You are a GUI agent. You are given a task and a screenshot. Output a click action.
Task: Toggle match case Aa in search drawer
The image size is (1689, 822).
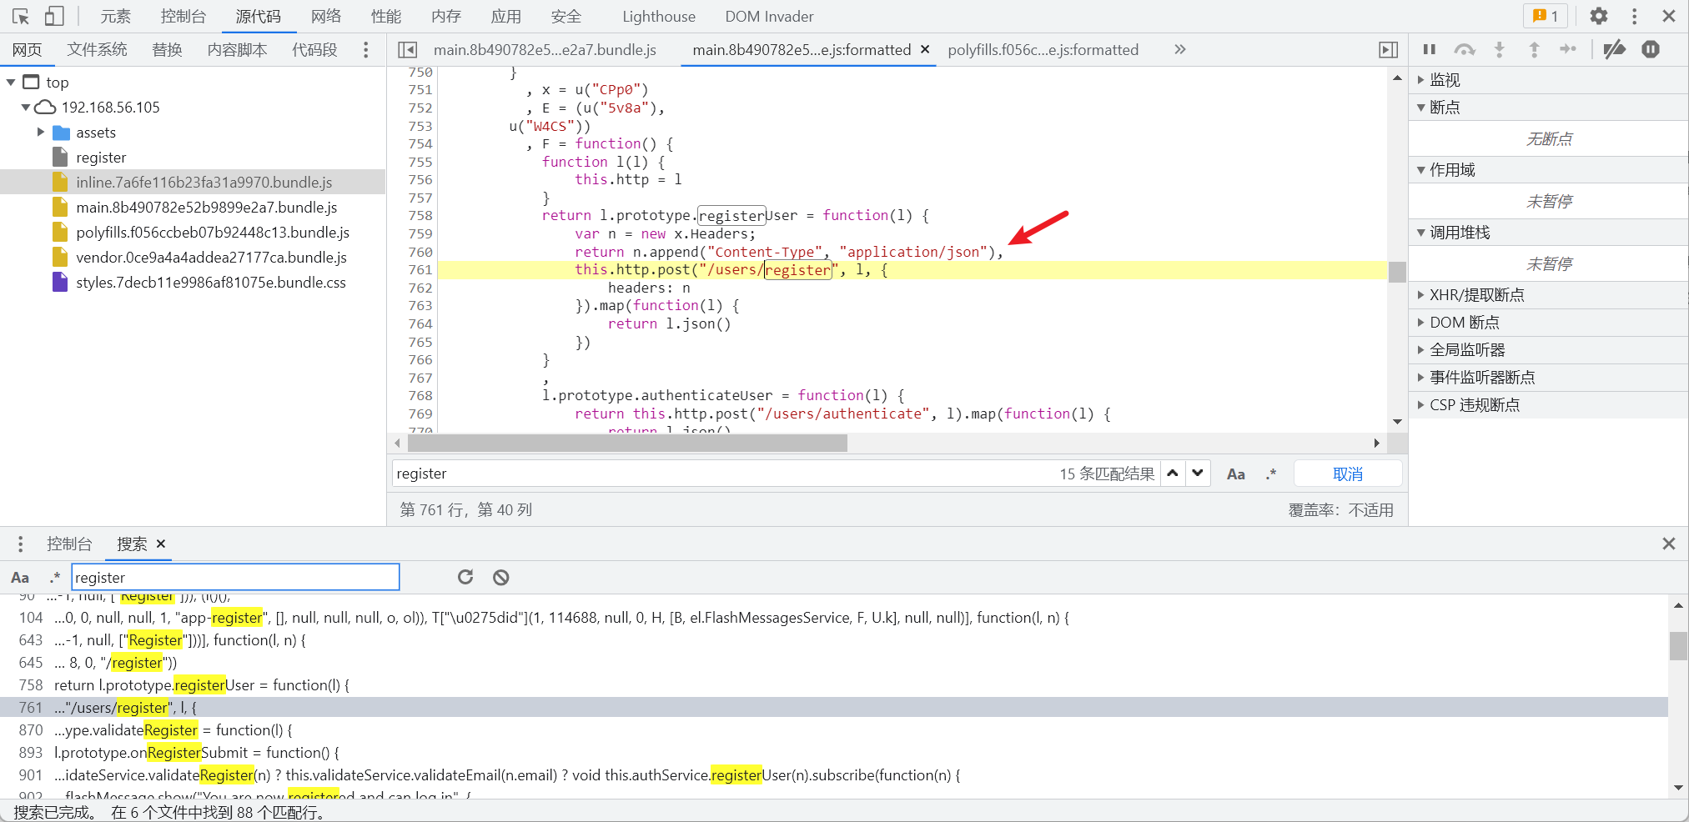point(20,578)
